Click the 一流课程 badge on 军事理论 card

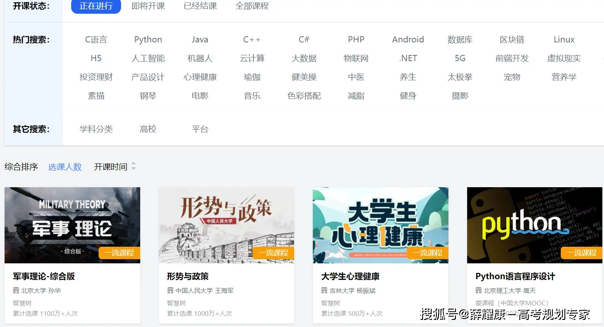pos(119,253)
